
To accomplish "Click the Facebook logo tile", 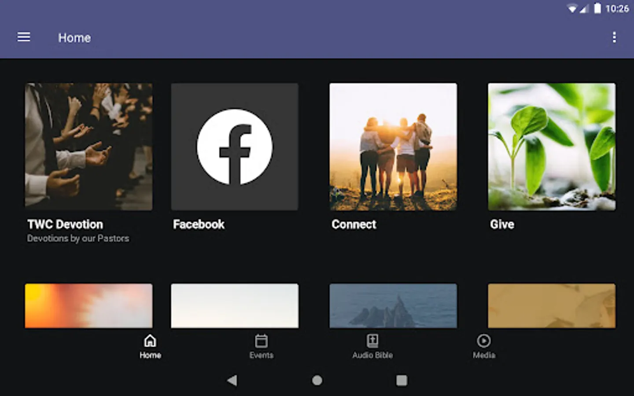I will pos(235,147).
